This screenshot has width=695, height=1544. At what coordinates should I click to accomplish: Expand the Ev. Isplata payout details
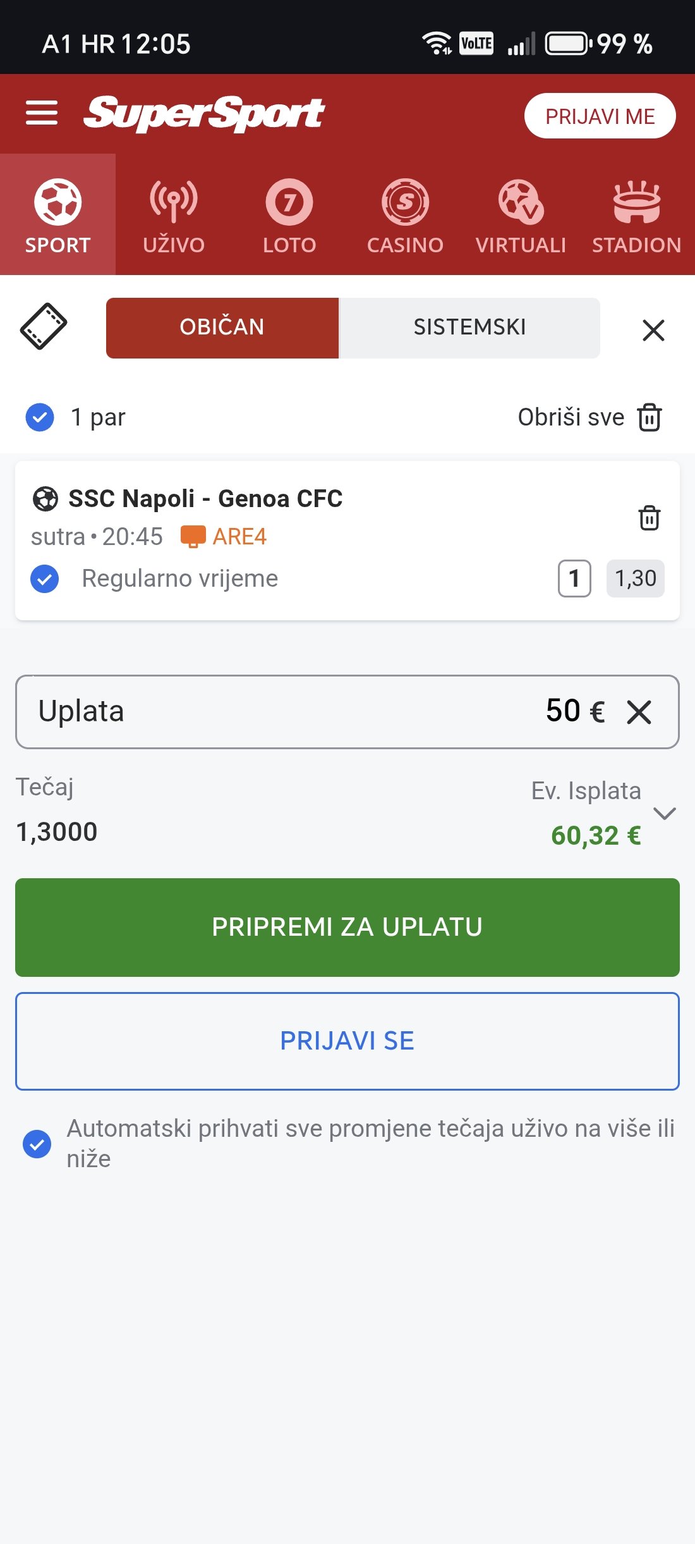665,813
